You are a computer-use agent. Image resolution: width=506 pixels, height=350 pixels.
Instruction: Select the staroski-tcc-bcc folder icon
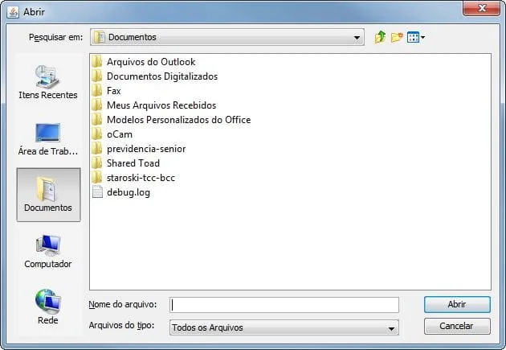click(97, 178)
